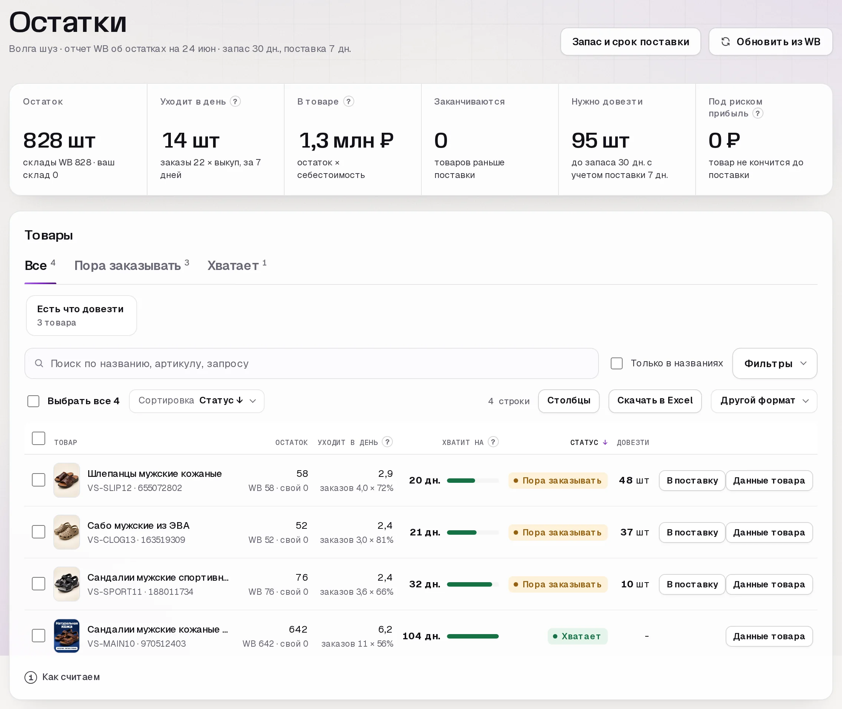Click help icon beside ХВАТИТ НА column header
Viewport: 842px width, 709px height.
click(493, 442)
